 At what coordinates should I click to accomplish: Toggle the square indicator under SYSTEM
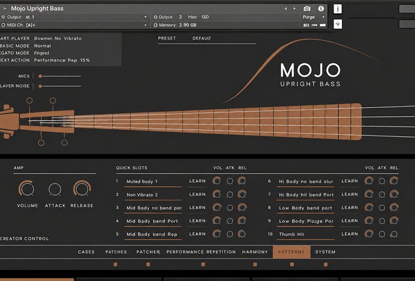click(x=326, y=264)
